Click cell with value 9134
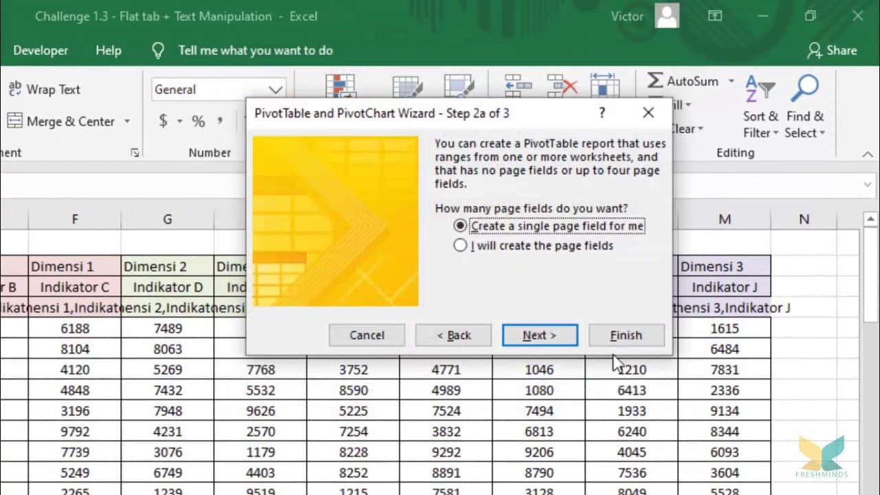This screenshot has width=880, height=495. click(x=725, y=411)
